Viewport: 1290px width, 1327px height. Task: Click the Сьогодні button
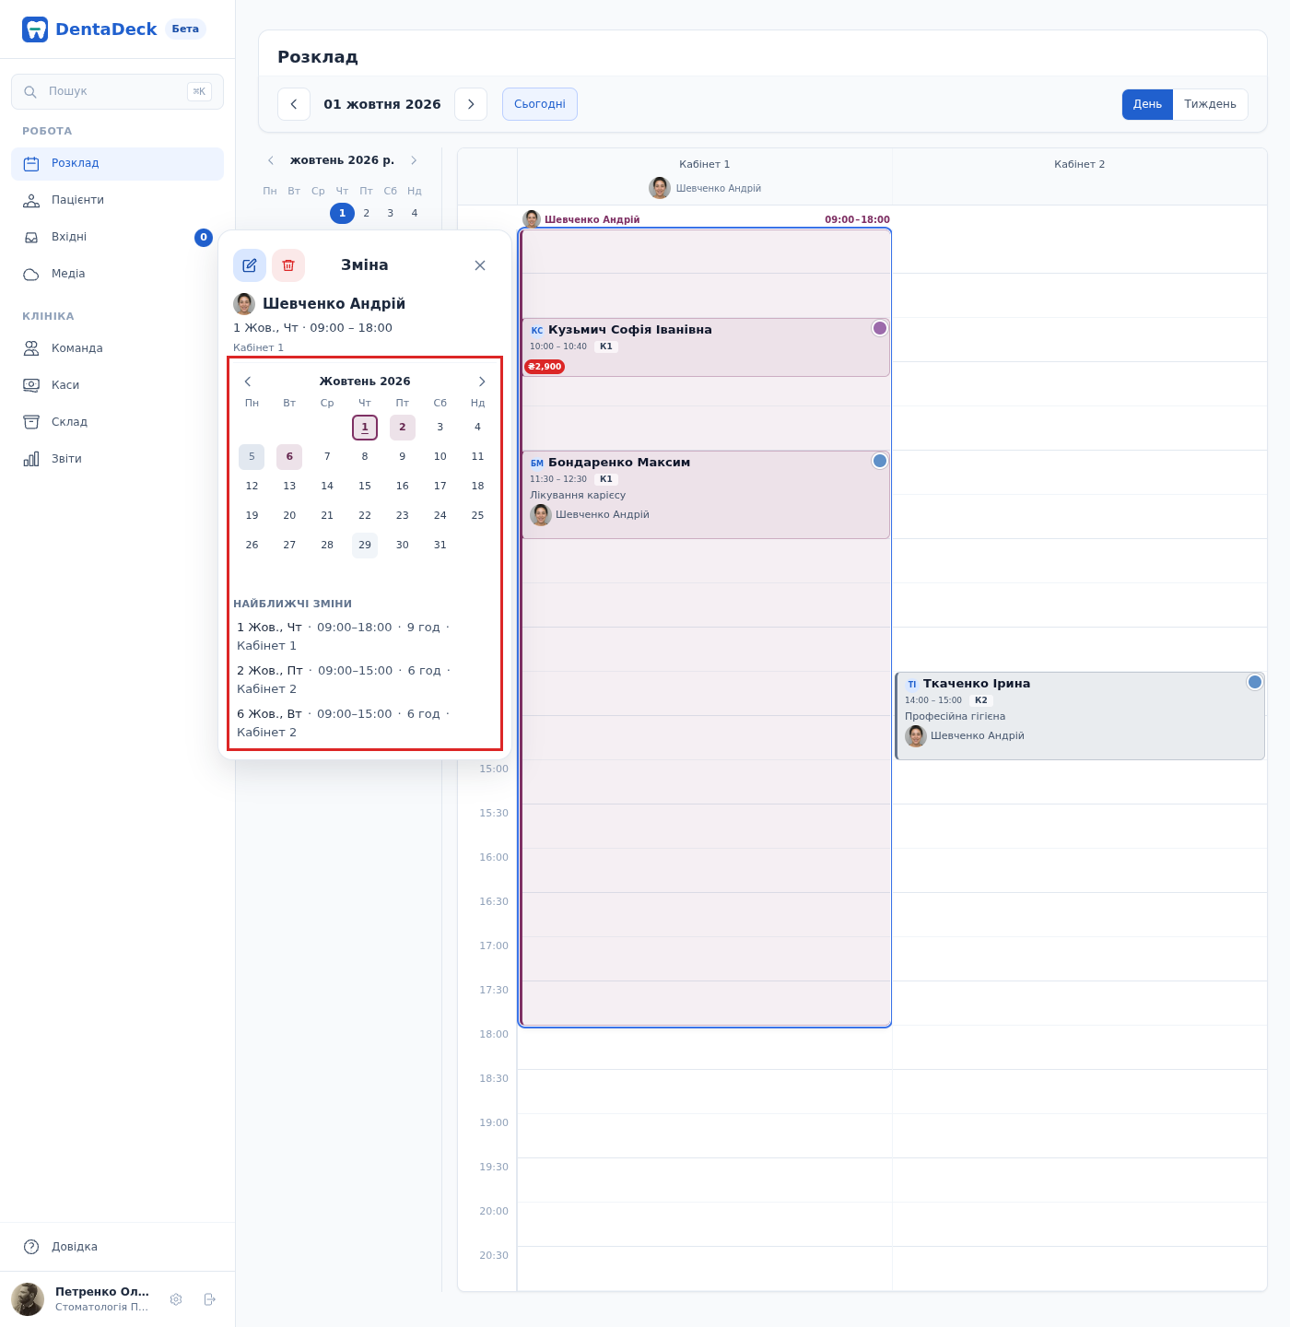540,104
